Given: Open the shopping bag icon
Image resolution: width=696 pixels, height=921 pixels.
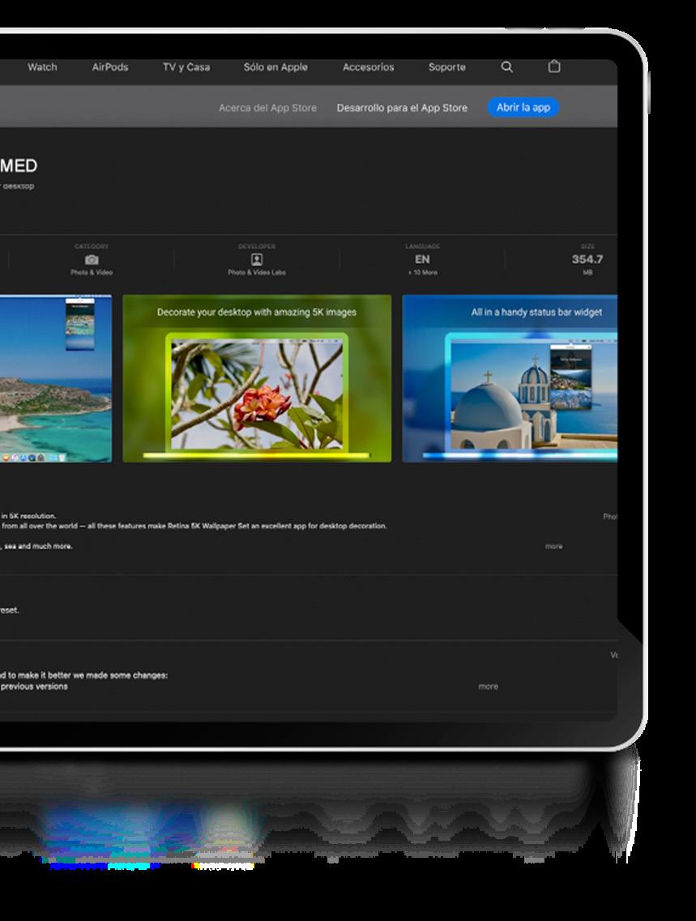Looking at the screenshot, I should pos(554,66).
